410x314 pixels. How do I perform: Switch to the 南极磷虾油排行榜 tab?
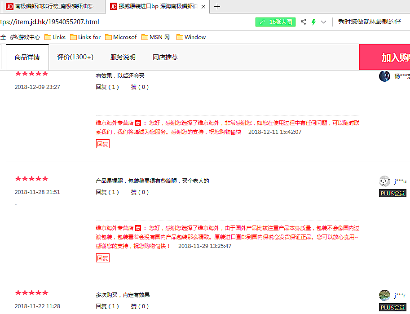point(53,7)
